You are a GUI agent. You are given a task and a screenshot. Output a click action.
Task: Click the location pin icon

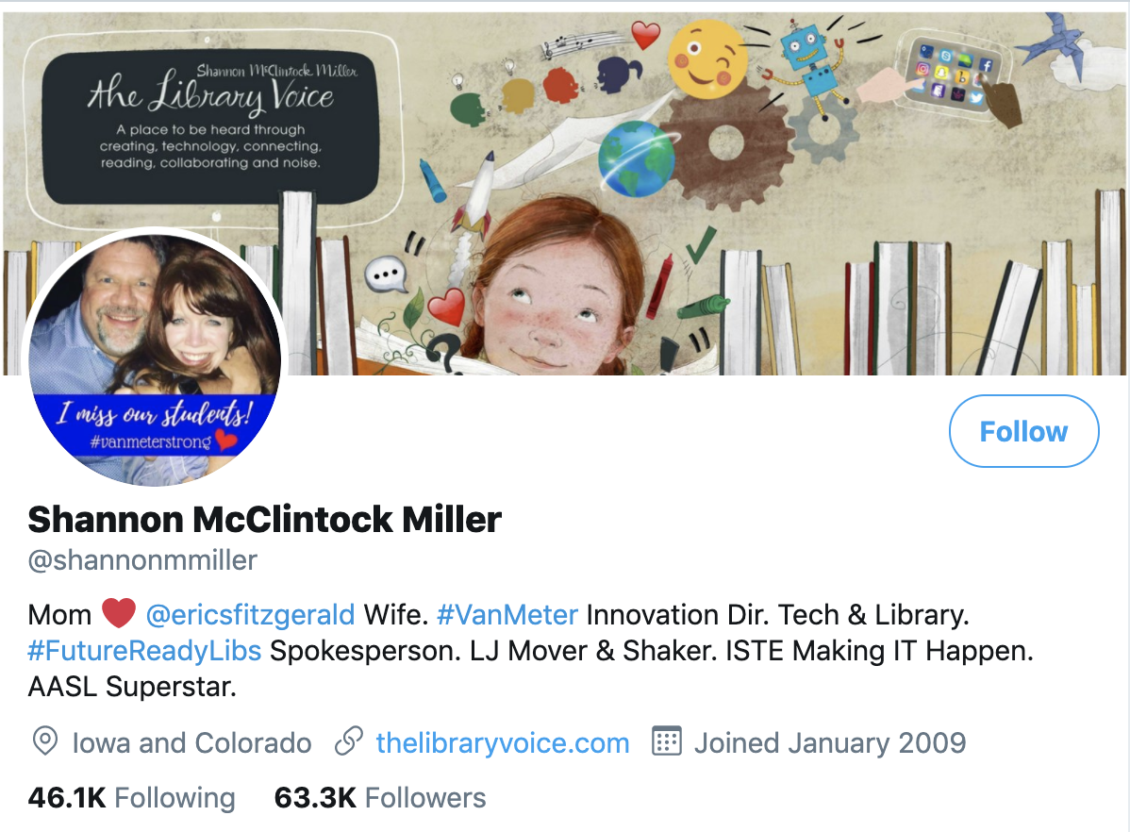[44, 741]
